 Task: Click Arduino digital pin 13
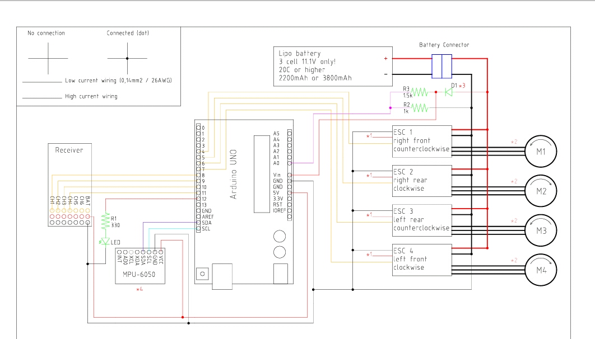tap(198, 205)
